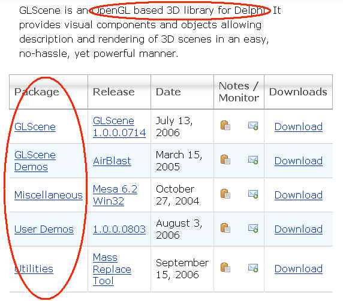Screen dimensions: 343x301
Task: Click the GLScene description paragraph text
Action: [x=150, y=32]
